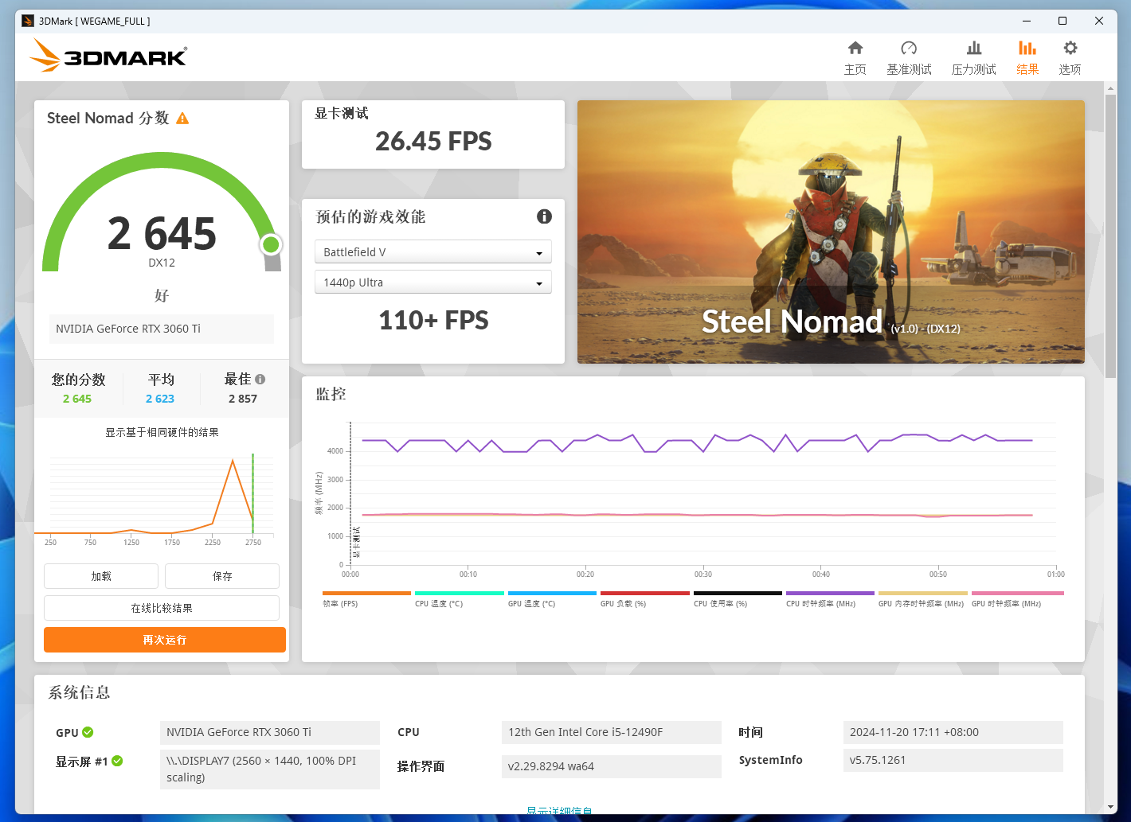Maximize the 3DMark window

[1063, 21]
